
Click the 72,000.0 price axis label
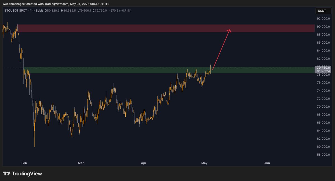click(x=324, y=99)
